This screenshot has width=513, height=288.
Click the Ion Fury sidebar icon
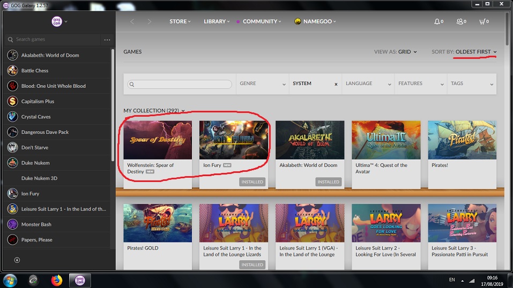point(12,194)
